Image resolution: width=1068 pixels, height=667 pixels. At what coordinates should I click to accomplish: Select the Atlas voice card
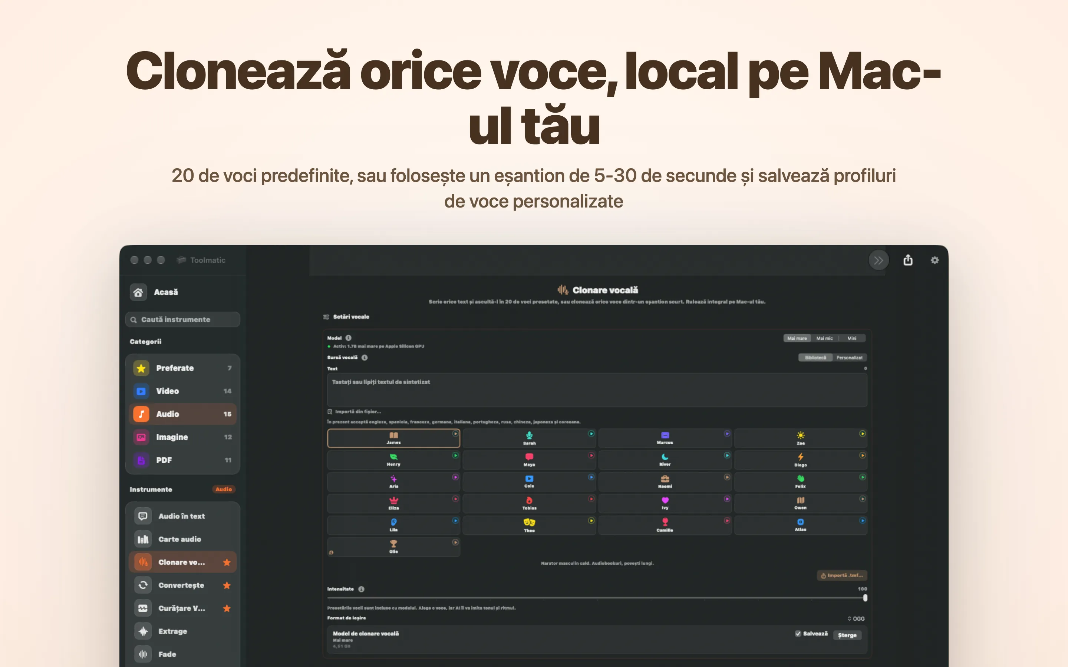click(x=801, y=525)
